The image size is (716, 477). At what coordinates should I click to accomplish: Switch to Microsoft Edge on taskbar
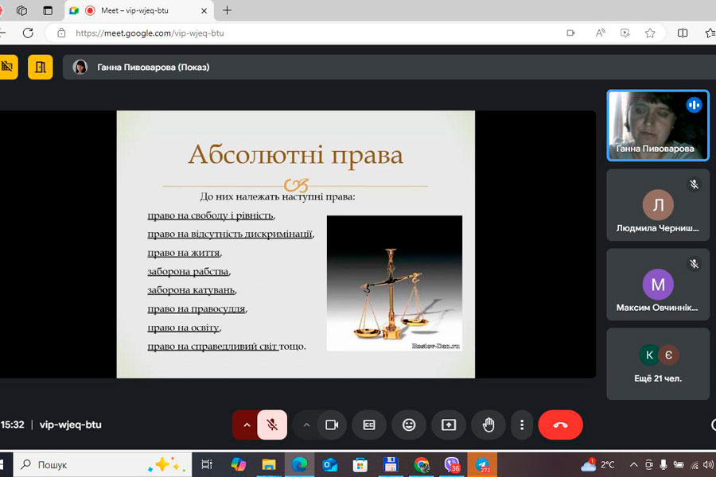[x=300, y=464]
